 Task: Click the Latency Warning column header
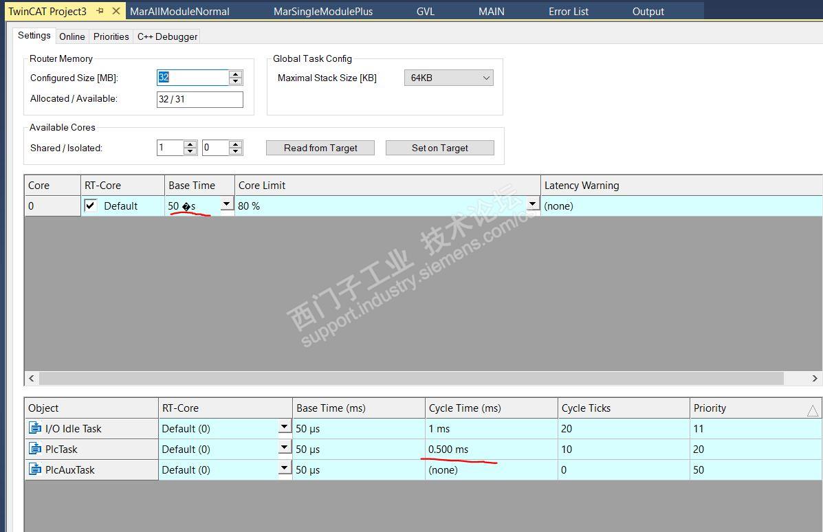[681, 185]
